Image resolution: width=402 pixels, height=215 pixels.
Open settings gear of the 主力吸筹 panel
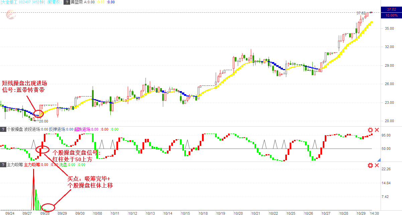370,165
